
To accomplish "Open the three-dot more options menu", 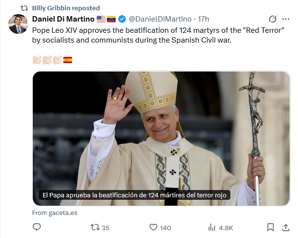I will [286, 19].
